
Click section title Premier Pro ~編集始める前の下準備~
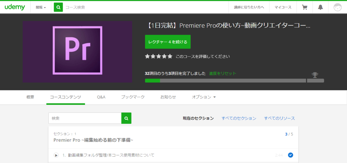pyautogui.click(x=94, y=140)
